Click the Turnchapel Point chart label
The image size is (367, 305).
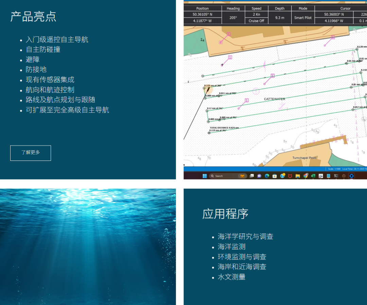point(304,158)
